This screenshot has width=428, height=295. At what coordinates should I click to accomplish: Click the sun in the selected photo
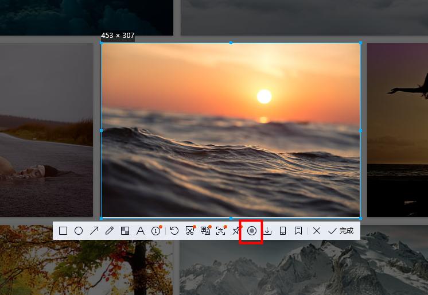point(264,96)
